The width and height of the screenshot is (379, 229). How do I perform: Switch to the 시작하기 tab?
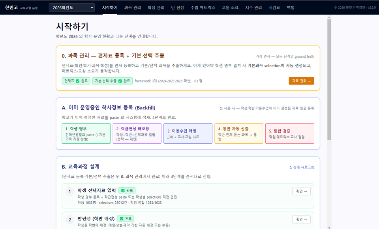coord(110,8)
